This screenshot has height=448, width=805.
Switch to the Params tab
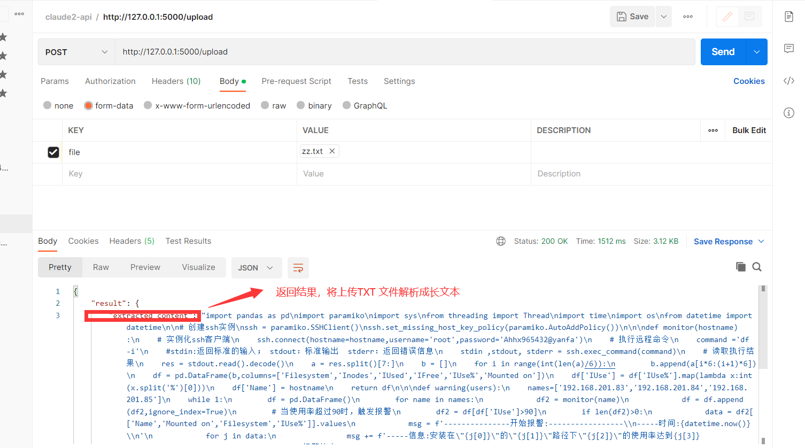55,81
